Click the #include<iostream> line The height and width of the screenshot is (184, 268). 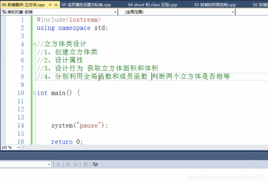click(69, 20)
